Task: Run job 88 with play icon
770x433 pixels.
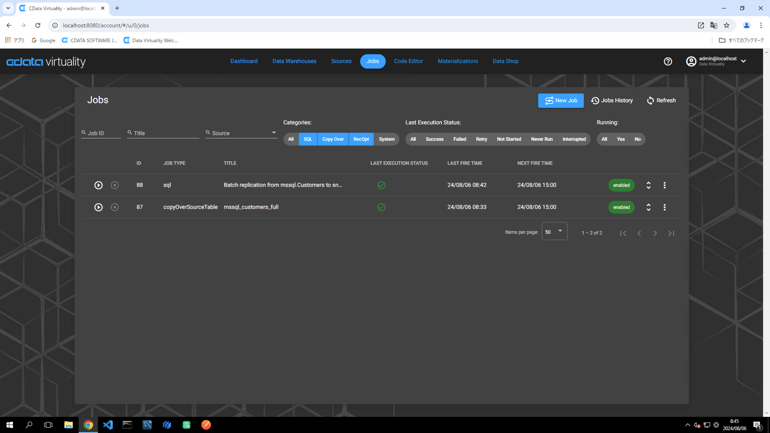Action: (x=98, y=185)
